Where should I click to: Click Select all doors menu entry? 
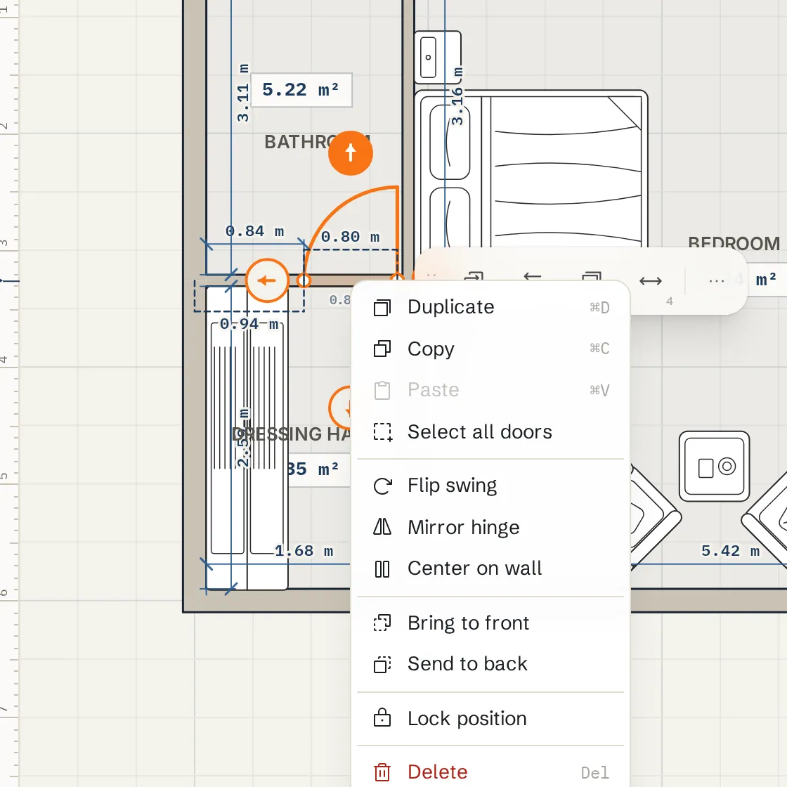[490, 431]
